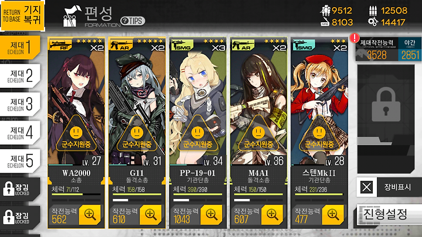The width and height of the screenshot is (422, 237).
Task: Open 스텐MkII combat power magnifier icon
Action: click(x=333, y=214)
